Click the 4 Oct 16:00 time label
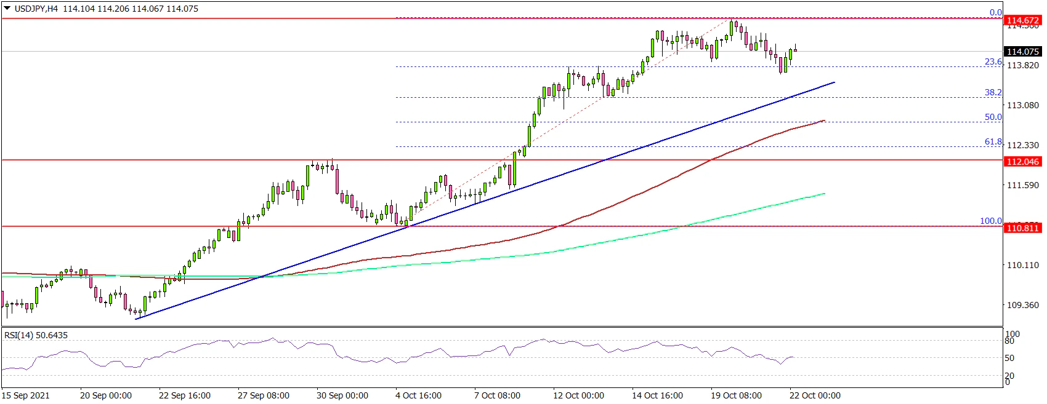Image resolution: width=1047 pixels, height=404 pixels. (418, 395)
